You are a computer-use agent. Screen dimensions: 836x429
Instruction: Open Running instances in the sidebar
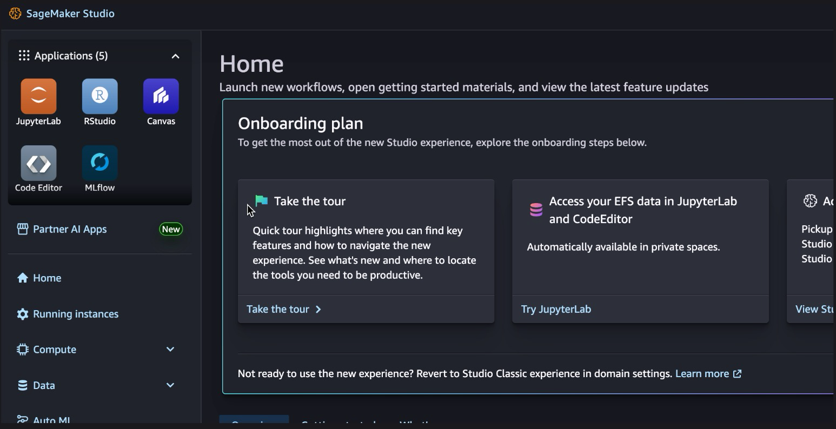[x=76, y=314]
